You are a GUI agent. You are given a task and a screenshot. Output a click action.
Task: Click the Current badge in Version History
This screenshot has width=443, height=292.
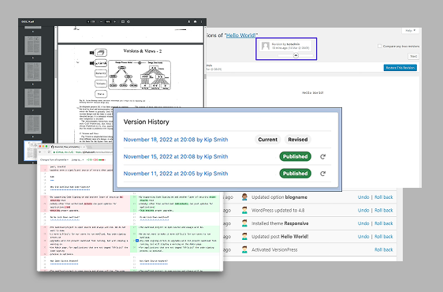pyautogui.click(x=267, y=140)
